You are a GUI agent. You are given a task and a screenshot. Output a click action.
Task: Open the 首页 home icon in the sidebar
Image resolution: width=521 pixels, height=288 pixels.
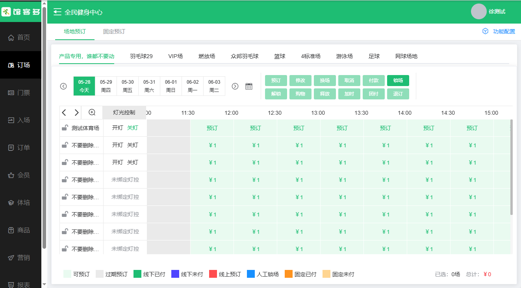click(11, 38)
